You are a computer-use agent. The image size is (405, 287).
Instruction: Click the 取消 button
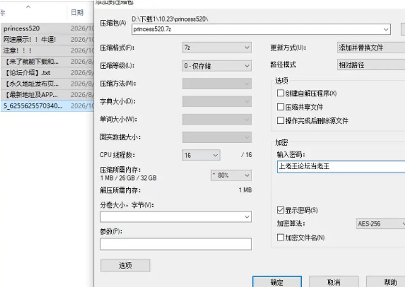[334, 282]
